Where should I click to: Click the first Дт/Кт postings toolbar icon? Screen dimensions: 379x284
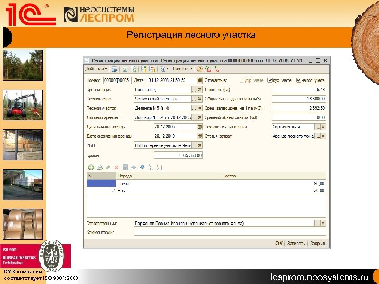207,69
